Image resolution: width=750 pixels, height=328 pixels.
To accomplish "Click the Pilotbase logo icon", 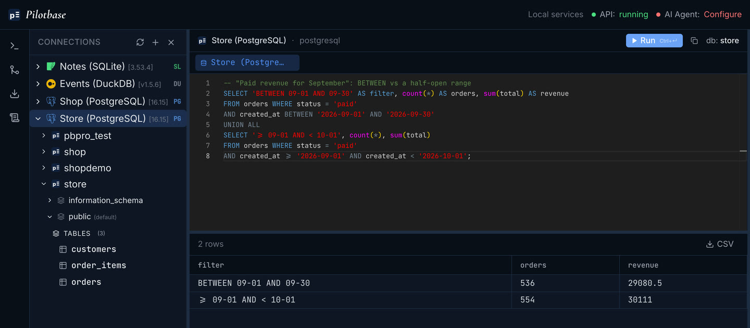I will tap(15, 15).
